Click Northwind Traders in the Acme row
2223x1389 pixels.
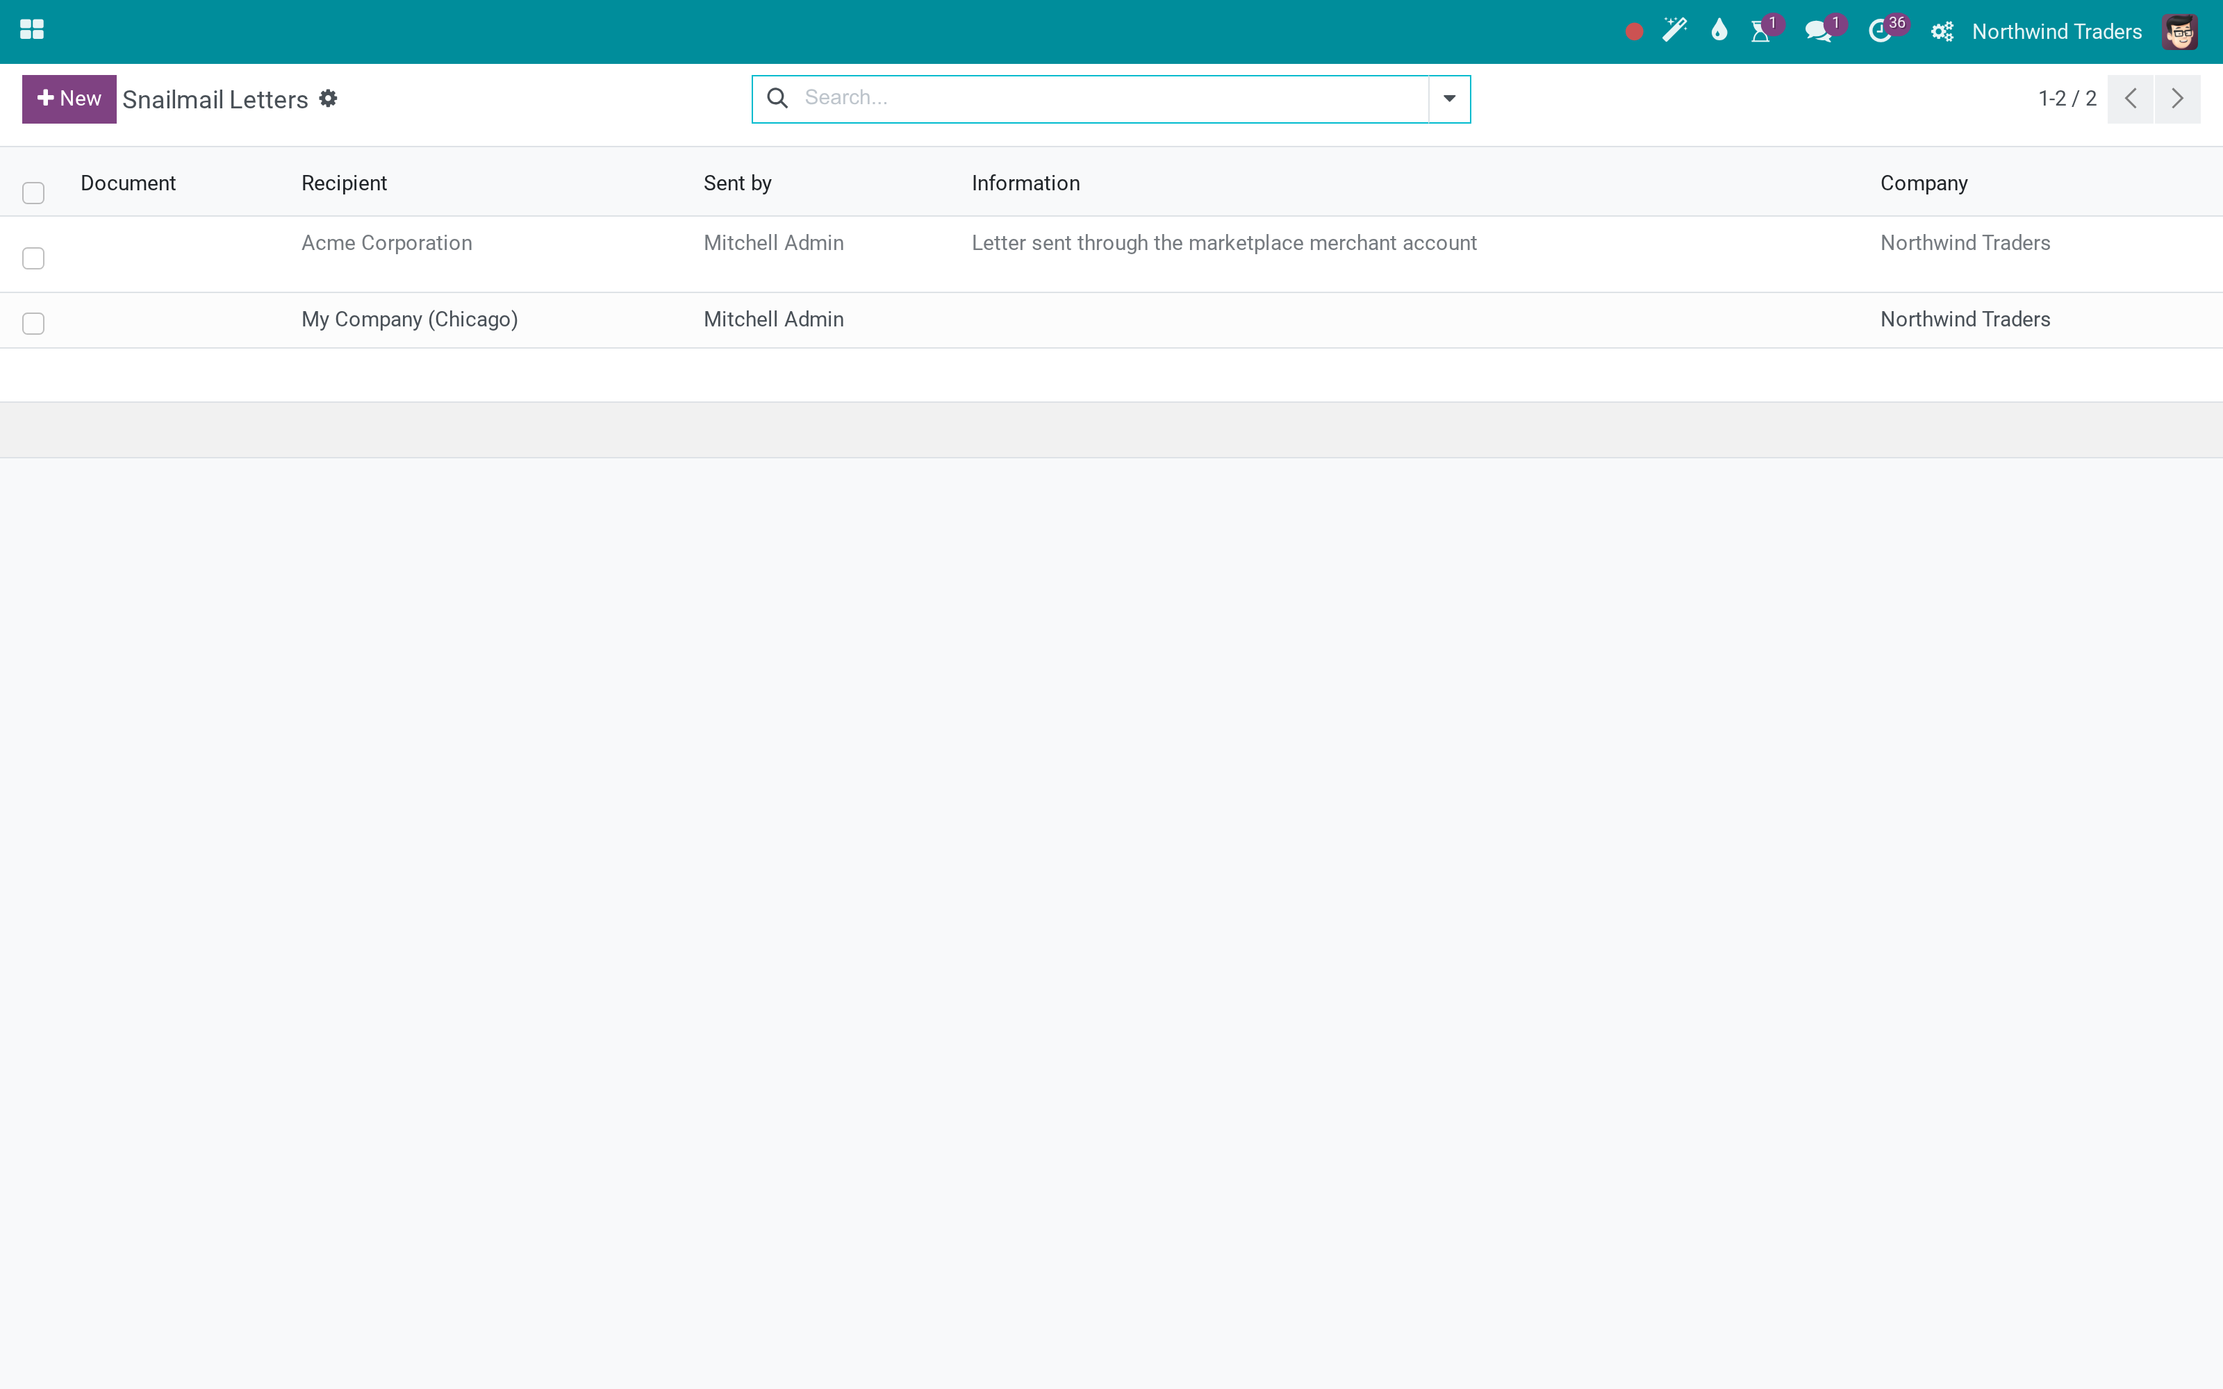coord(1965,242)
